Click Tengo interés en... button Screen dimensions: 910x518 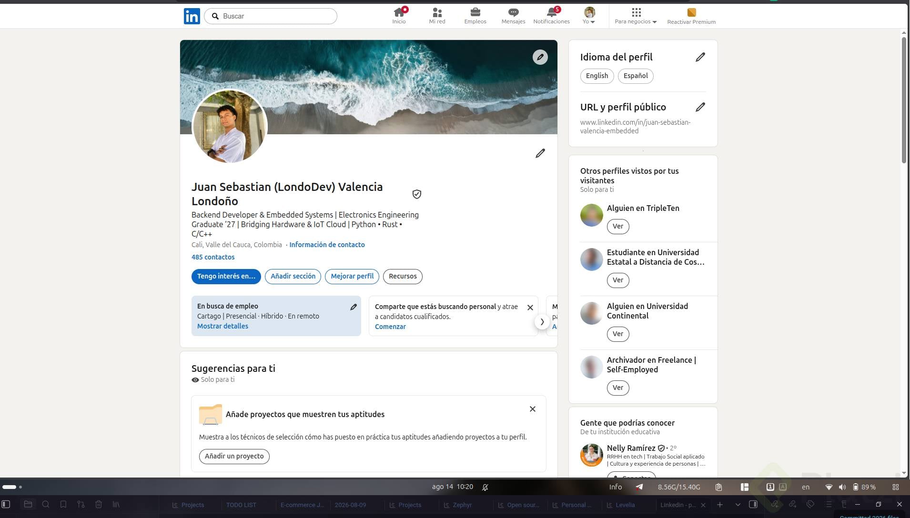point(226,277)
